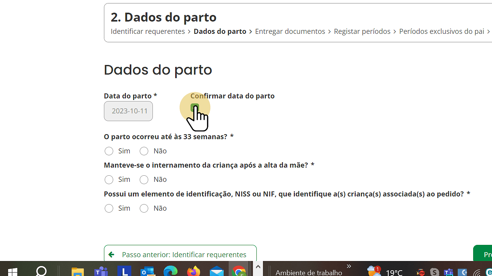Launch File Explorer from the taskbar

point(78,271)
